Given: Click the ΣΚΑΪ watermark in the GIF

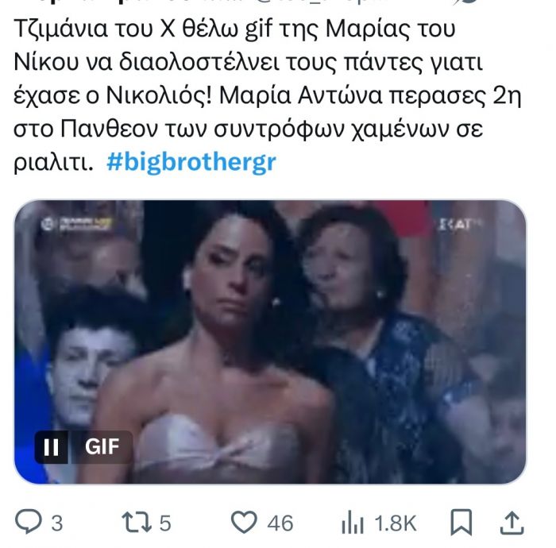Looking at the screenshot, I should [460, 224].
